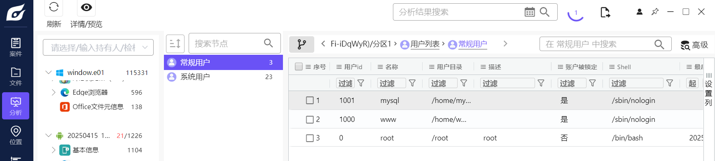This screenshot has height=161, width=715.
Task: Expand the 基本信息 tree node
Action: click(54, 150)
